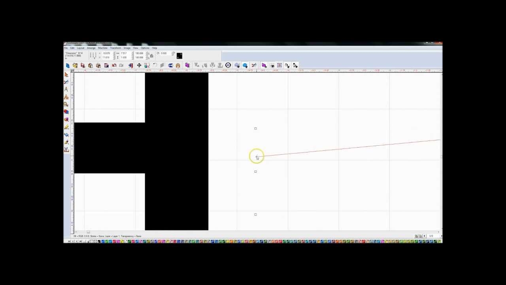Toggle the proportional lock padlock icon
Viewport: 506px width, 285px height.
tap(151, 55)
